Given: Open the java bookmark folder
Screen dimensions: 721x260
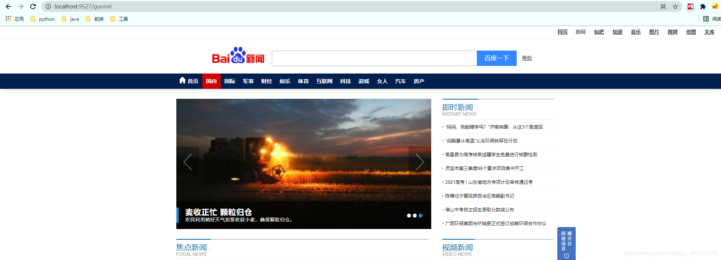Looking at the screenshot, I should coord(70,19).
